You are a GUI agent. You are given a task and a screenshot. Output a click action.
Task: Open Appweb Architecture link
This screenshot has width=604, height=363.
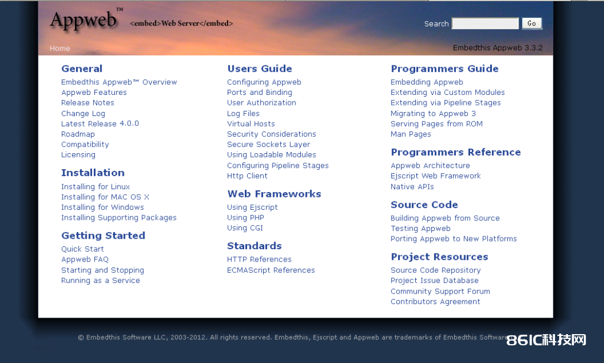click(430, 166)
